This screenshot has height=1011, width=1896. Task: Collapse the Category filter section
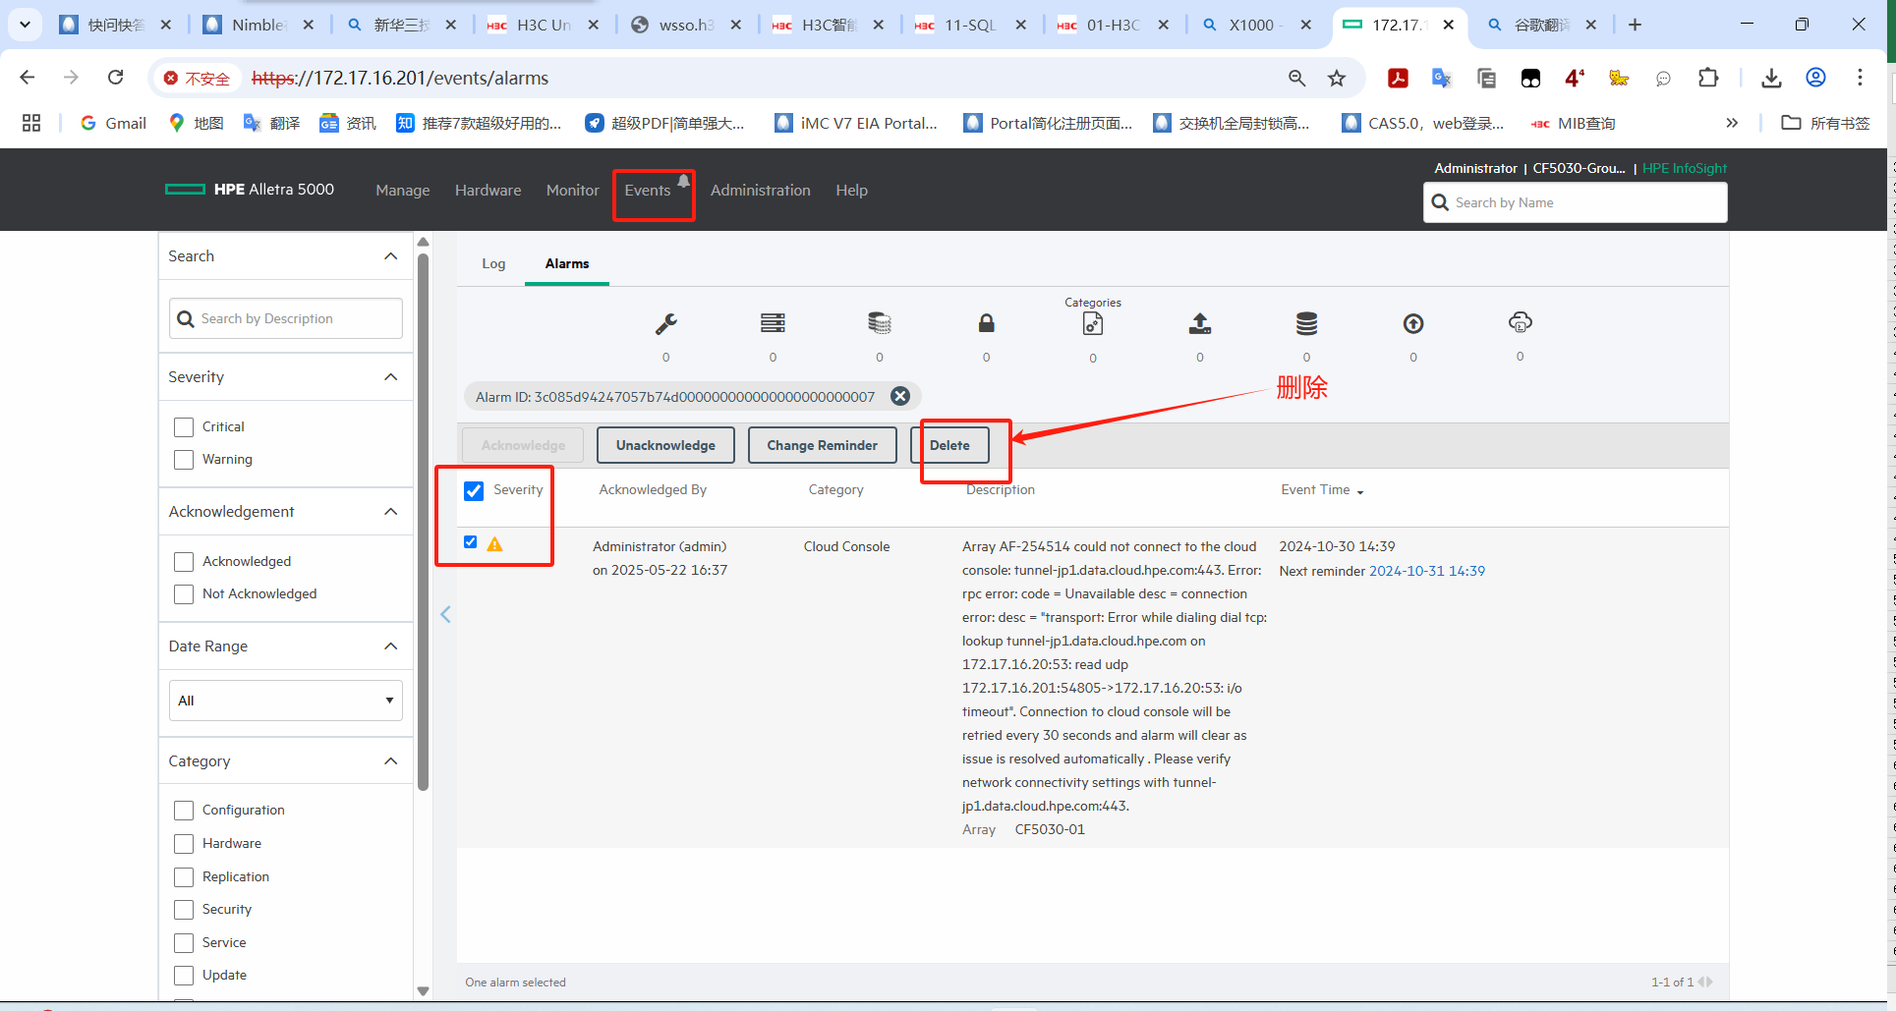click(x=390, y=761)
